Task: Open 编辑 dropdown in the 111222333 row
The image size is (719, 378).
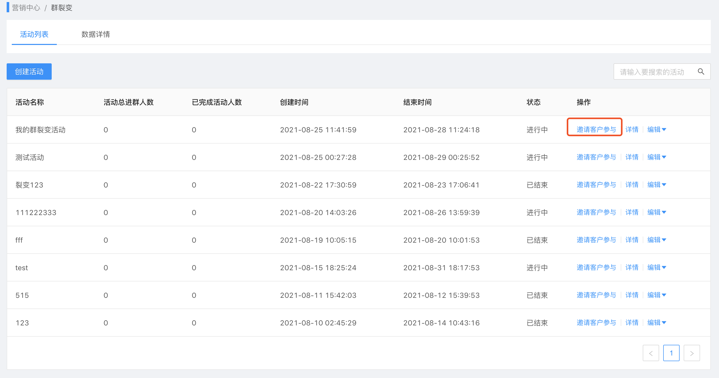Action: tap(657, 212)
